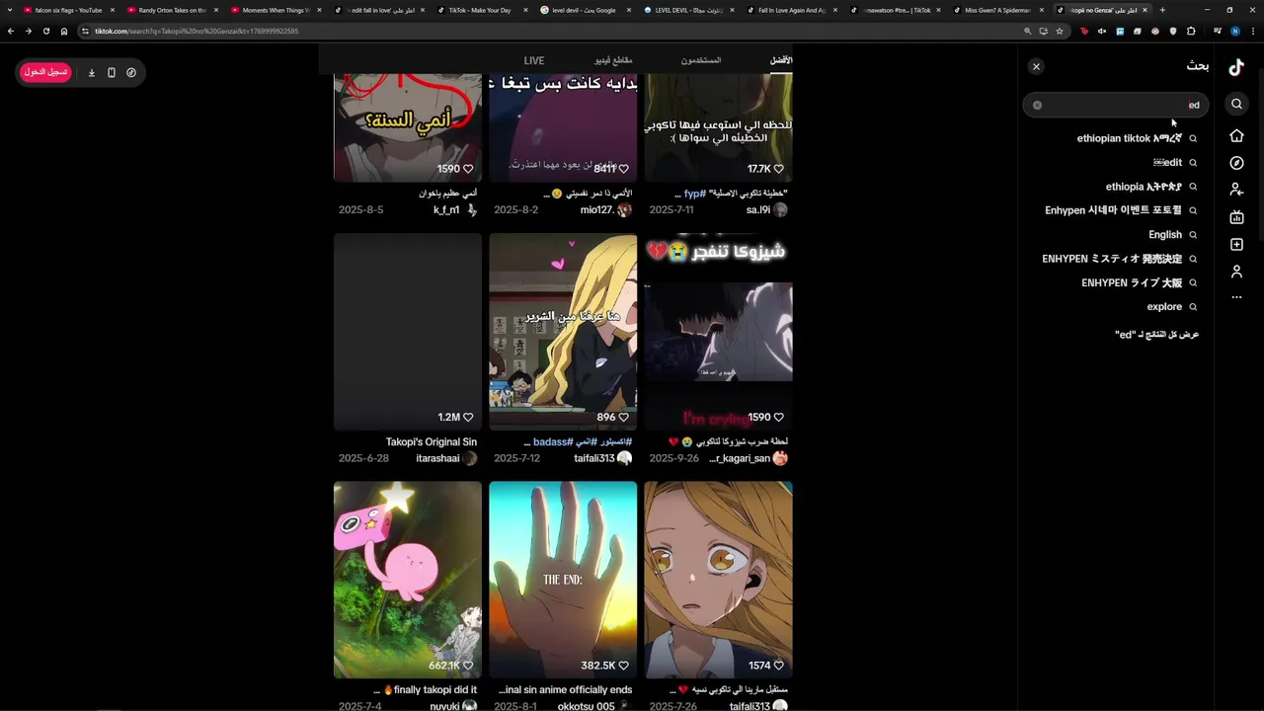Click the circular coin icon beside login
1264x711 pixels.
[131, 72]
